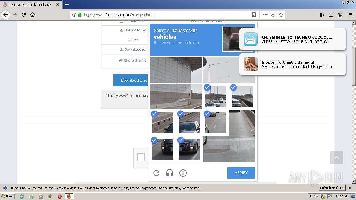Viewport: 356px width, 200px height.
Task: Click the Firefox forward arrow button
Action: 15,15
